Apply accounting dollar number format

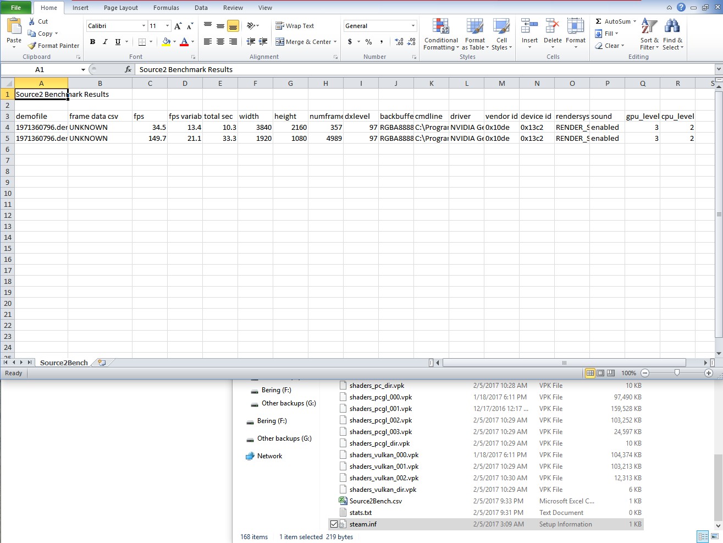tap(350, 42)
